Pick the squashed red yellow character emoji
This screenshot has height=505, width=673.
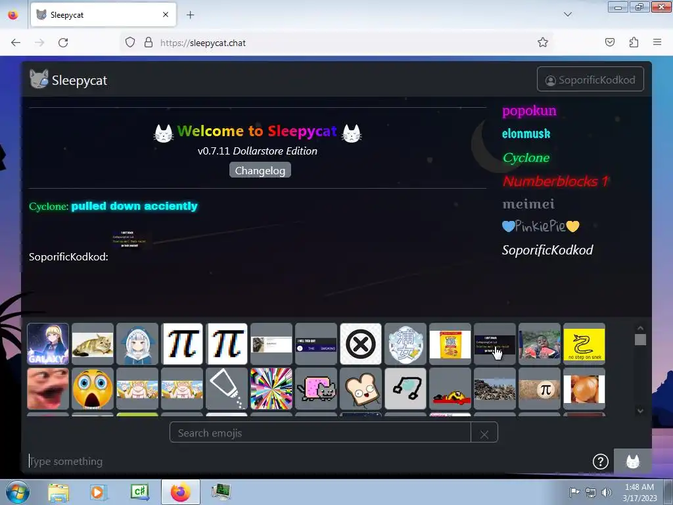pyautogui.click(x=450, y=389)
